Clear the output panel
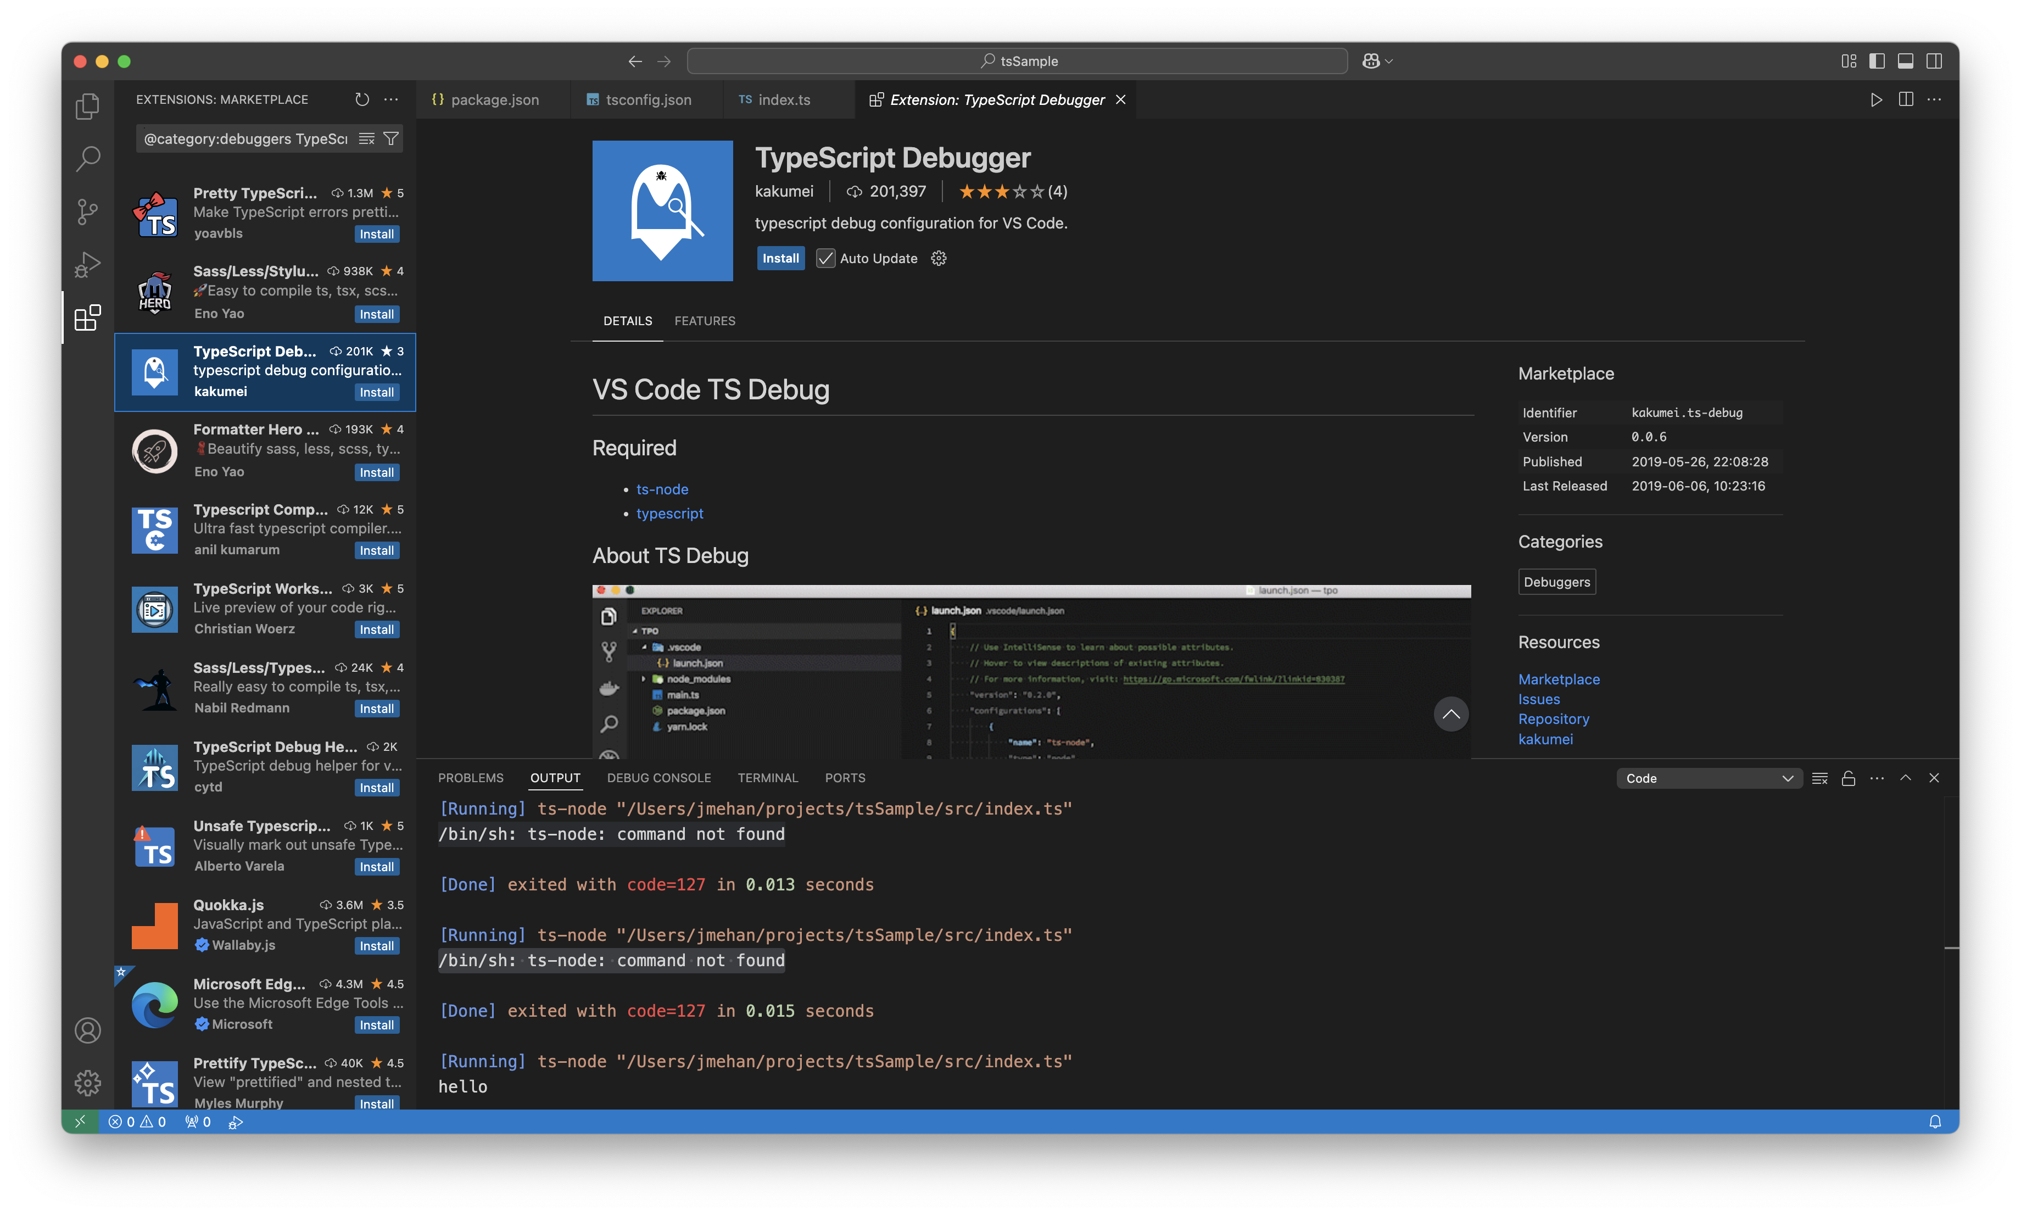Viewport: 2021px width, 1215px height. (x=1819, y=778)
